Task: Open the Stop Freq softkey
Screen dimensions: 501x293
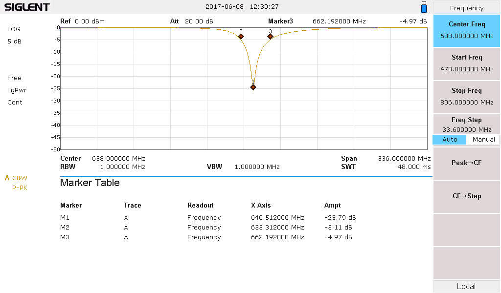Action: click(466, 97)
